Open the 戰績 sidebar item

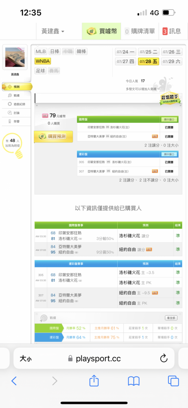point(16,95)
